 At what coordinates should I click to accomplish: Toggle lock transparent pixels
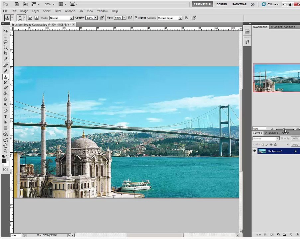click(262, 144)
